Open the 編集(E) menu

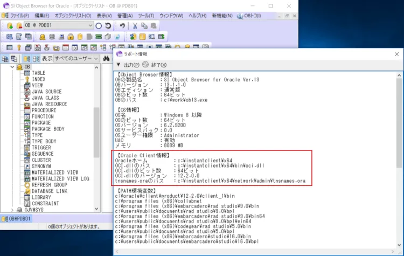[41, 16]
